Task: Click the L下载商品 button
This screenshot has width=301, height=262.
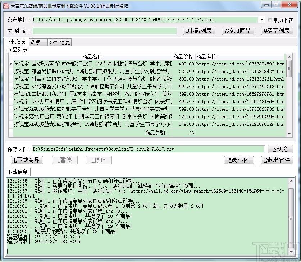Action: pyautogui.click(x=27, y=160)
